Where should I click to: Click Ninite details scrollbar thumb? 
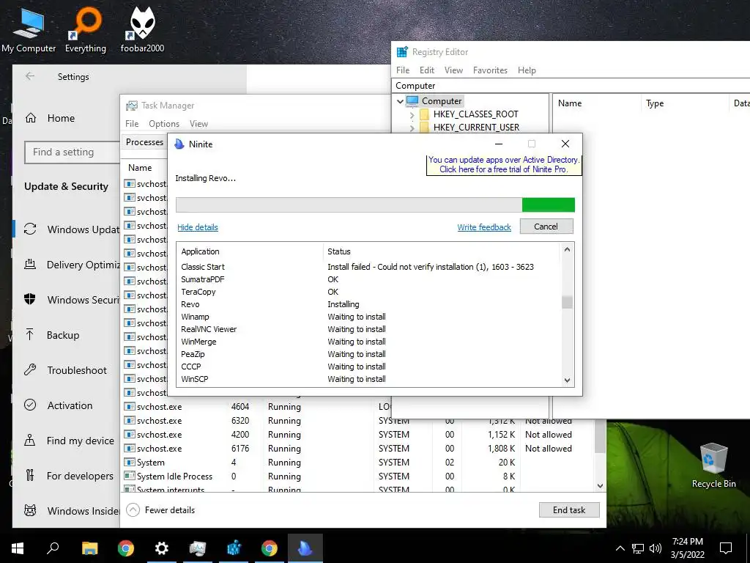(x=568, y=303)
